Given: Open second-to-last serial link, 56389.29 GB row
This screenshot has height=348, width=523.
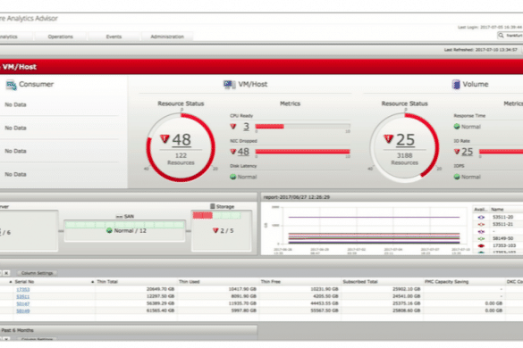Looking at the screenshot, I should 23,303.
